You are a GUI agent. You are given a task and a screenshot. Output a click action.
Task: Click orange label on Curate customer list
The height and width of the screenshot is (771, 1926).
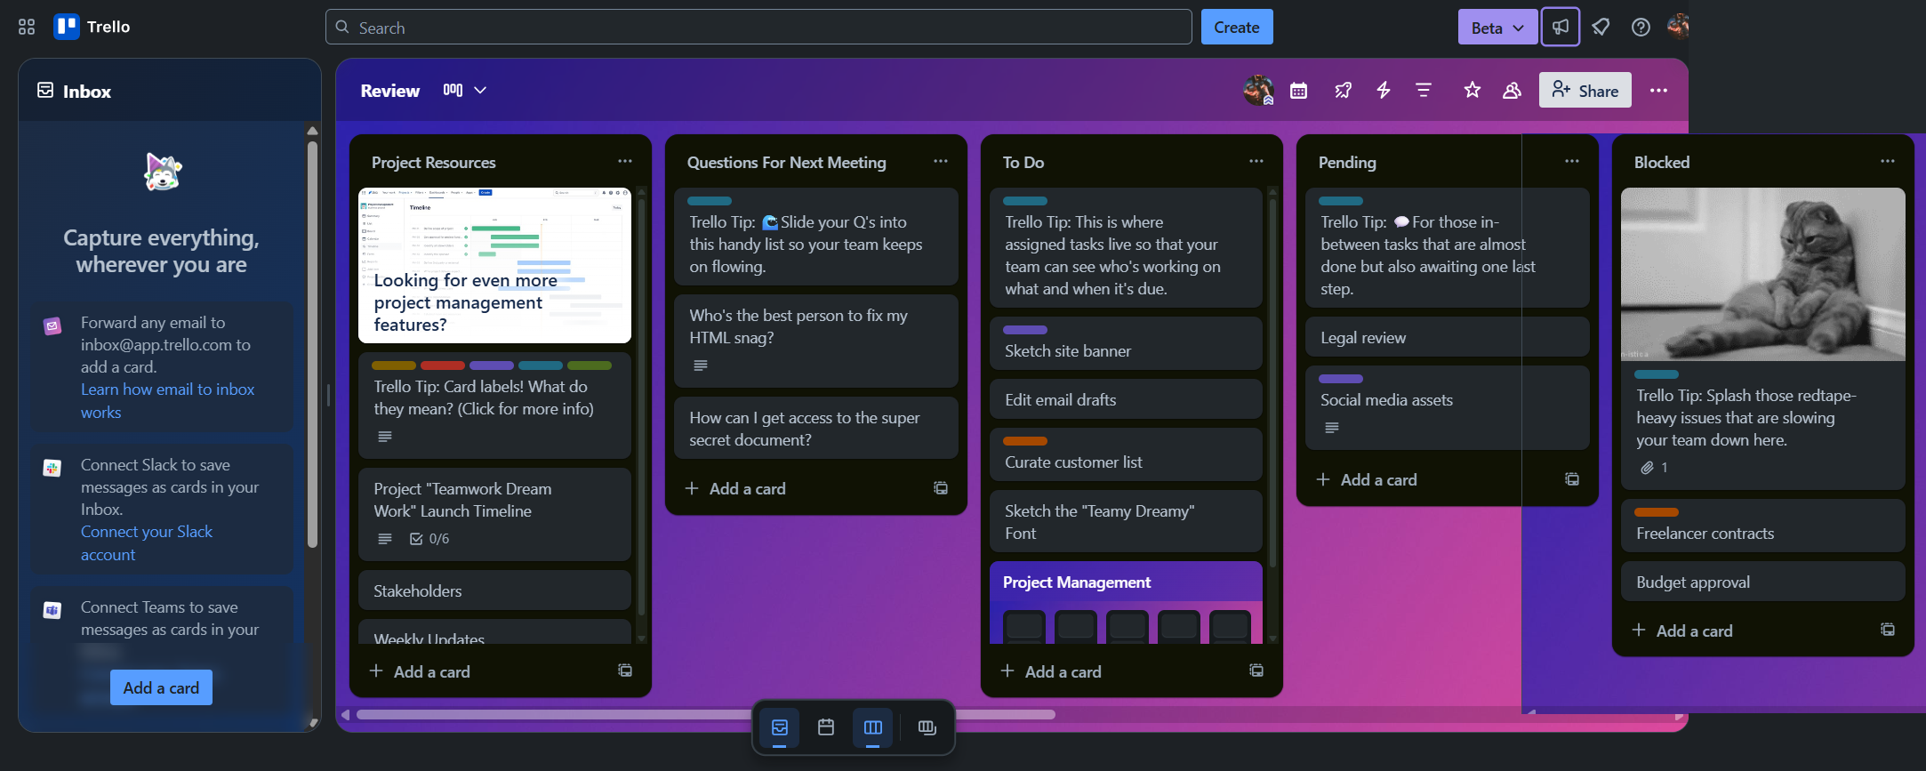coord(1025,441)
